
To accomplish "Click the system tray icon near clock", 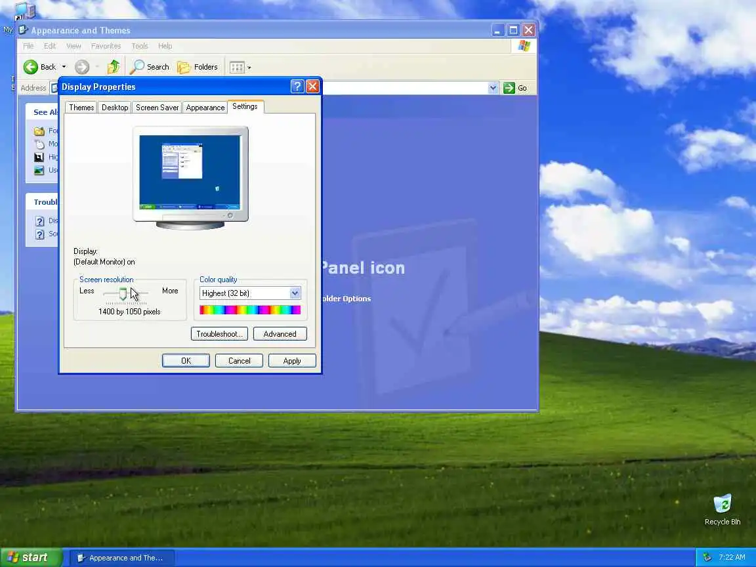I will click(707, 557).
